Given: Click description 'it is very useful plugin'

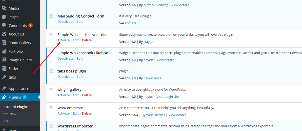Looking at the screenshot, I should (x=135, y=16).
